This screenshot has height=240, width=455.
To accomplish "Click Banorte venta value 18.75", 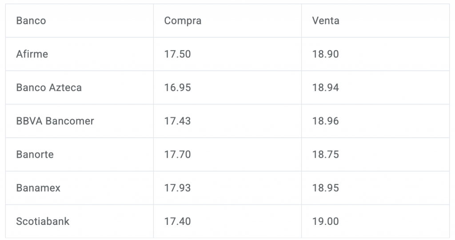I will 325,155.
